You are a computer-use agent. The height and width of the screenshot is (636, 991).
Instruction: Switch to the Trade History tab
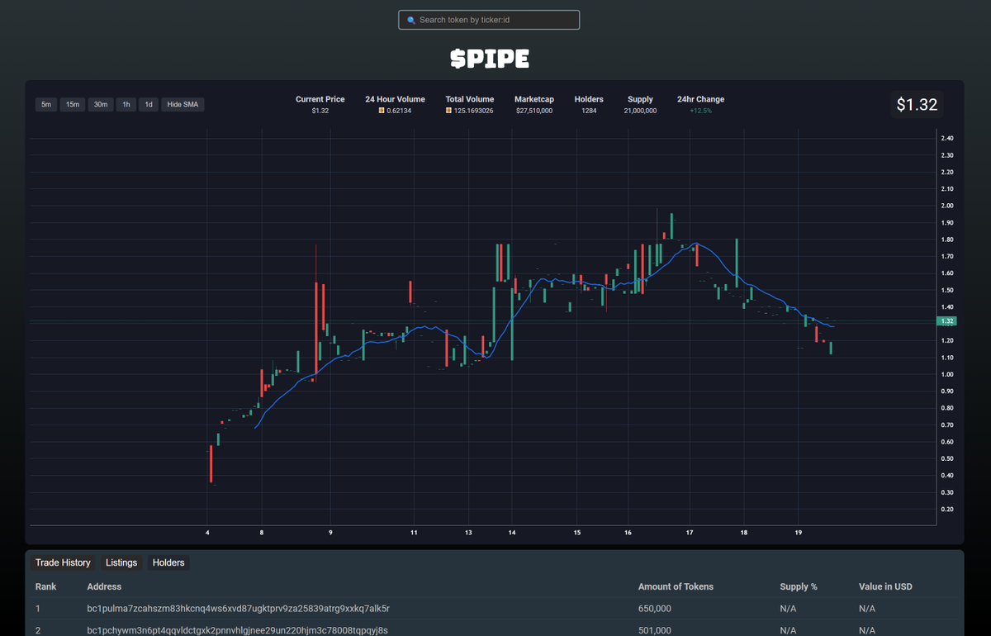click(63, 562)
